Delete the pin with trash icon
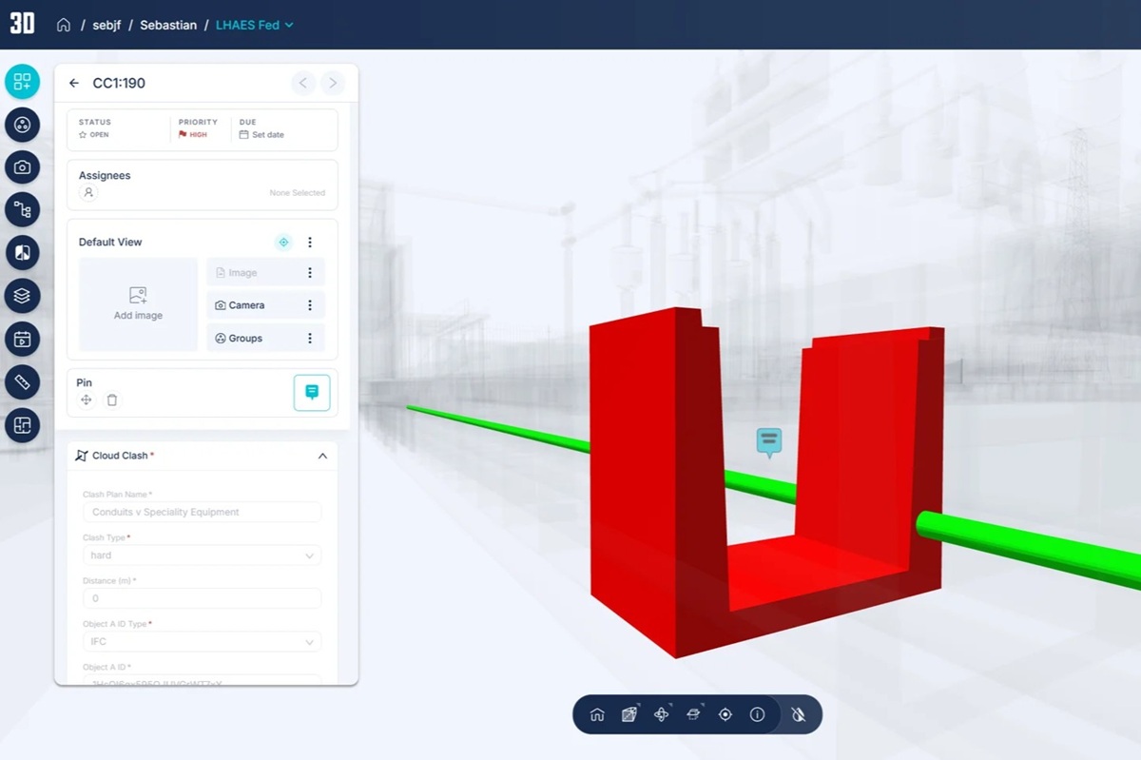 [112, 400]
